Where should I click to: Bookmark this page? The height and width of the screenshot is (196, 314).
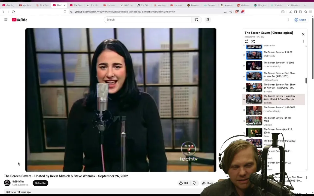point(65,12)
